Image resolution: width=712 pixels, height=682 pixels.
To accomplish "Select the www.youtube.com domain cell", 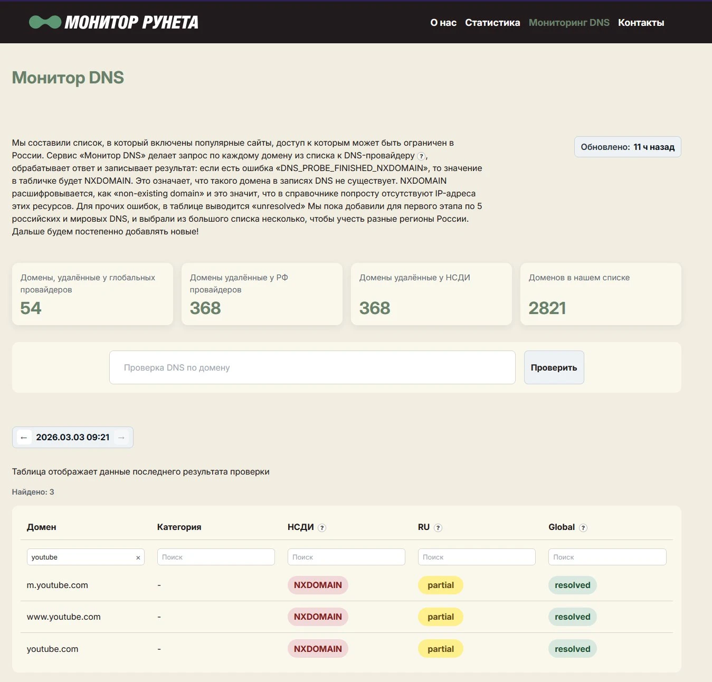I will pyautogui.click(x=64, y=617).
